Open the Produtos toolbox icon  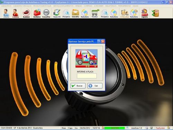(x=37, y=14)
